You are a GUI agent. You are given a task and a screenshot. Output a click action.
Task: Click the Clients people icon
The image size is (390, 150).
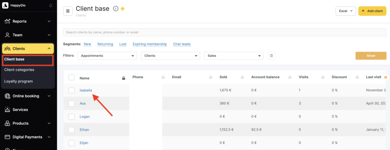click(7, 49)
